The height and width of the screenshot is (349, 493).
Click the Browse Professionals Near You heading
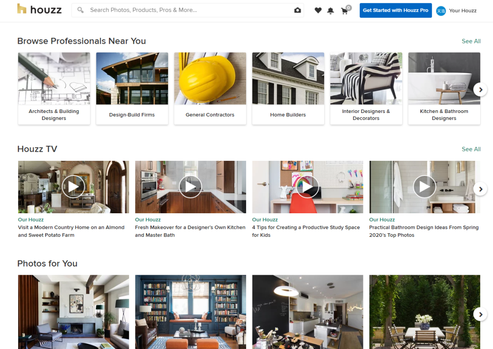pos(81,41)
